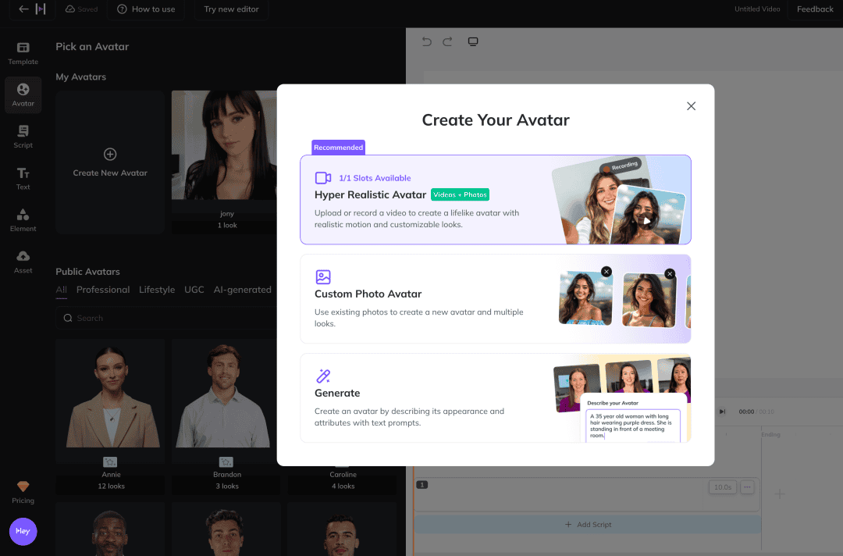
Task: Select the Annie avatar thumbnail
Action: (x=110, y=394)
